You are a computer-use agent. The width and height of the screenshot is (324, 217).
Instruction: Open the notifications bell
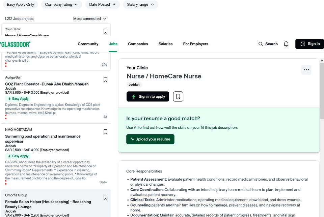pyautogui.click(x=286, y=44)
